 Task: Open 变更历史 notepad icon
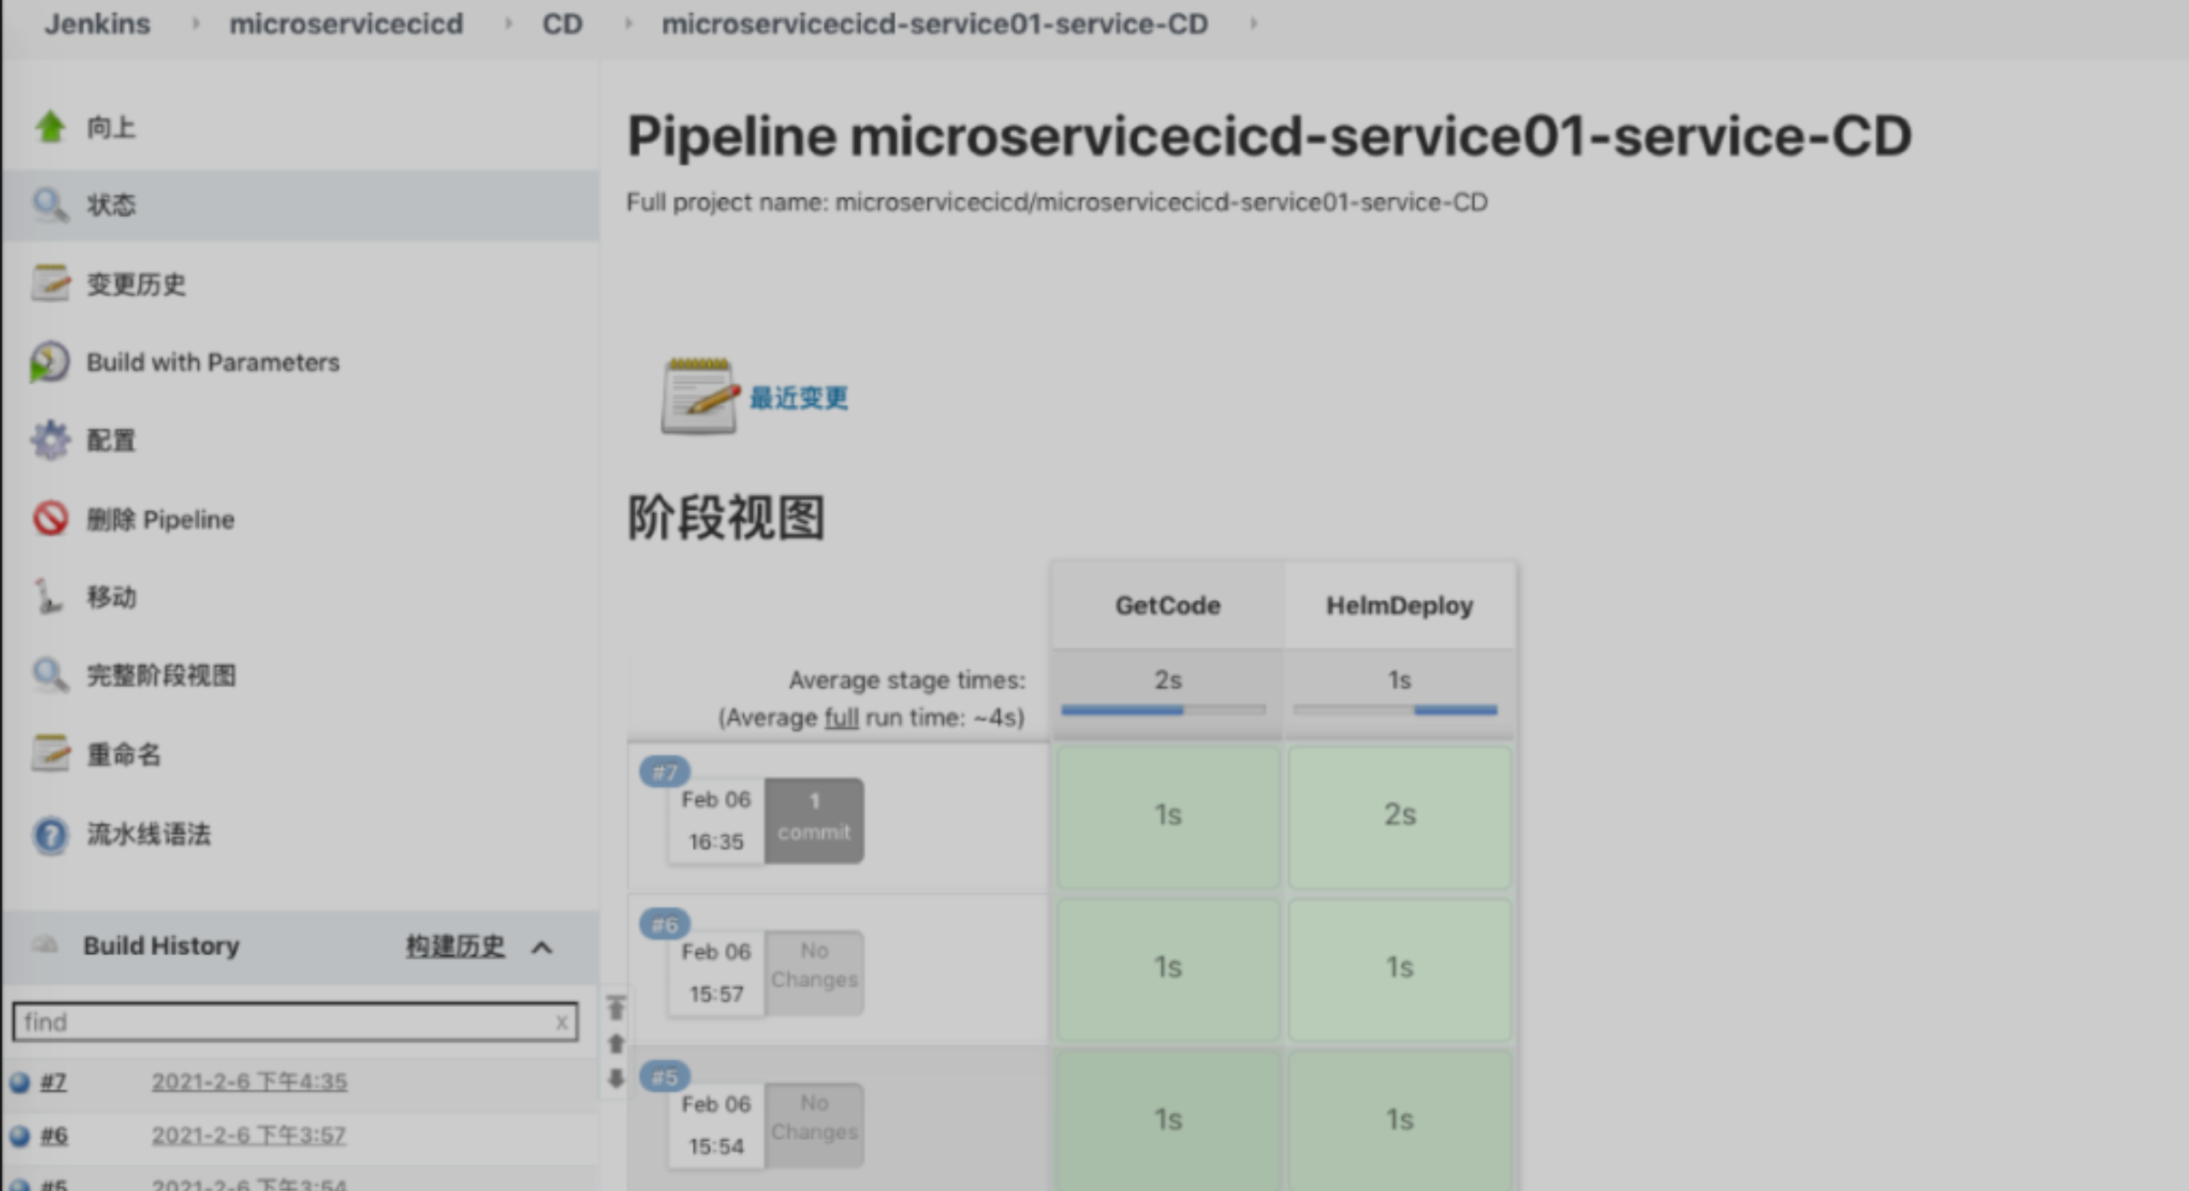50,283
